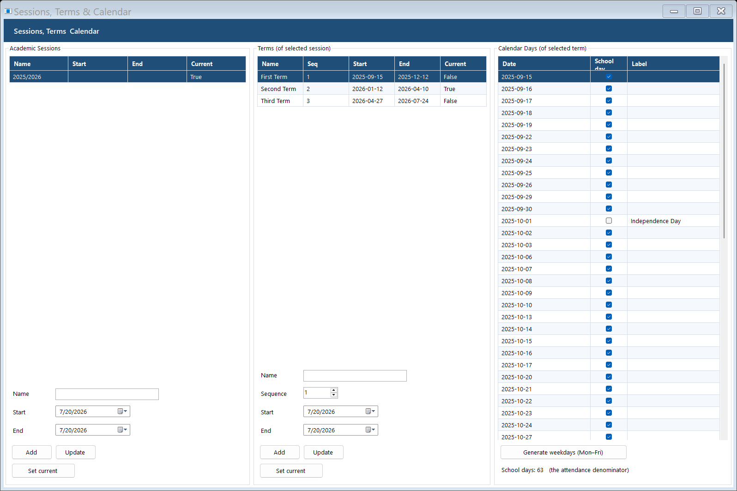Select the 2025-10-06 date cell

click(x=544, y=257)
